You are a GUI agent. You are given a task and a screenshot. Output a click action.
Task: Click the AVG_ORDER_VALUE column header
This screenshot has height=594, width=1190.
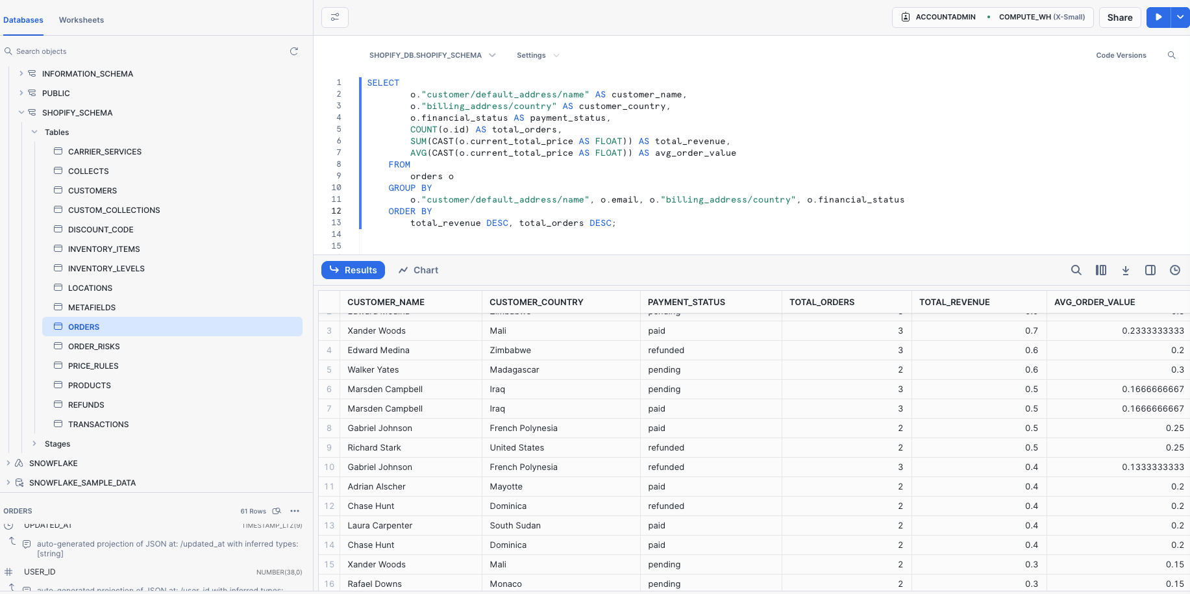coord(1095,302)
